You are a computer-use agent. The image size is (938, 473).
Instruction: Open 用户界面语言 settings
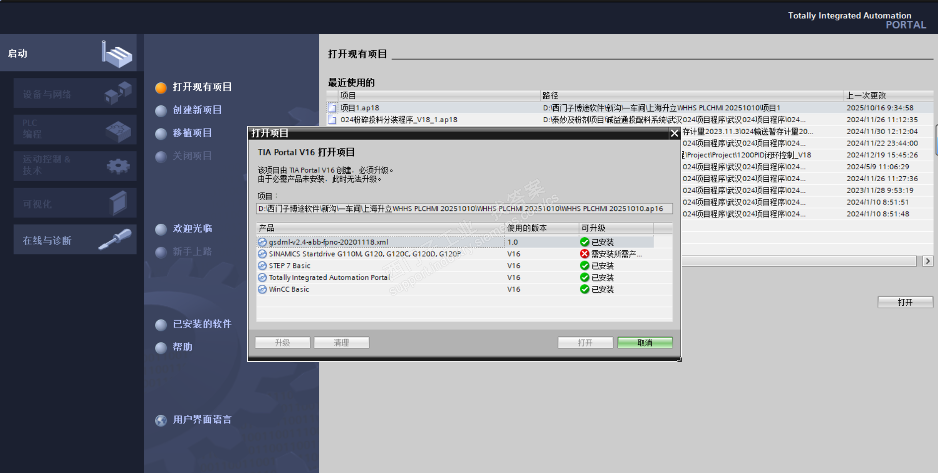click(x=202, y=420)
